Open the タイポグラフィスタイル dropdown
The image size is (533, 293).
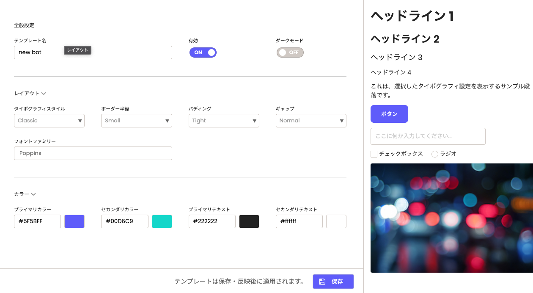(49, 121)
